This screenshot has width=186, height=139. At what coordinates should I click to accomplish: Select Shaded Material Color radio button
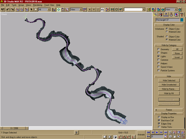coord(167,40)
